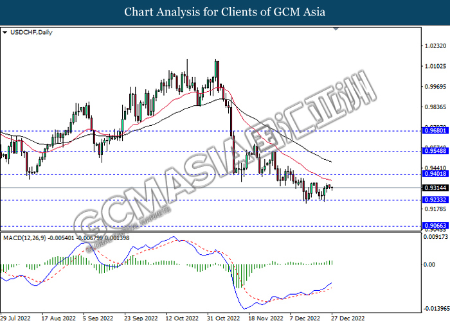Open the USDCHF,Daily chart dropdown arrow
Screen dimensions: 450x321
point(4,33)
